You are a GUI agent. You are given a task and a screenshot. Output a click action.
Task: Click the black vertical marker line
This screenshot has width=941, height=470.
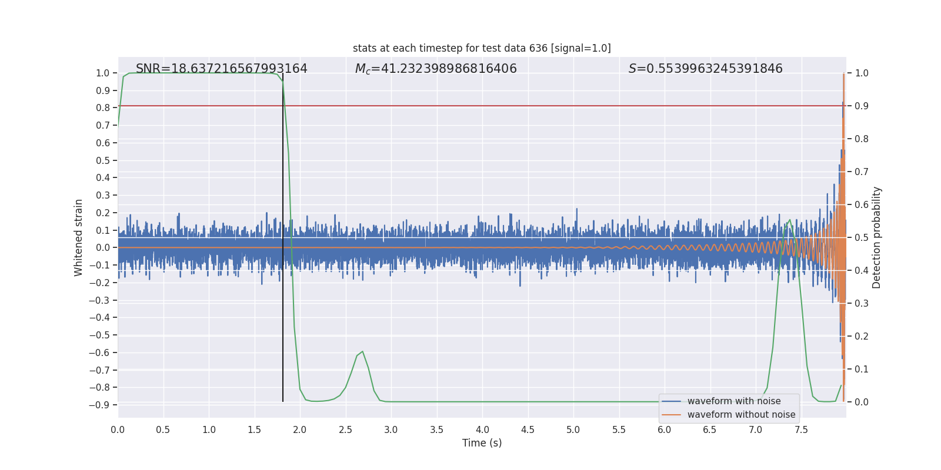pyautogui.click(x=283, y=237)
